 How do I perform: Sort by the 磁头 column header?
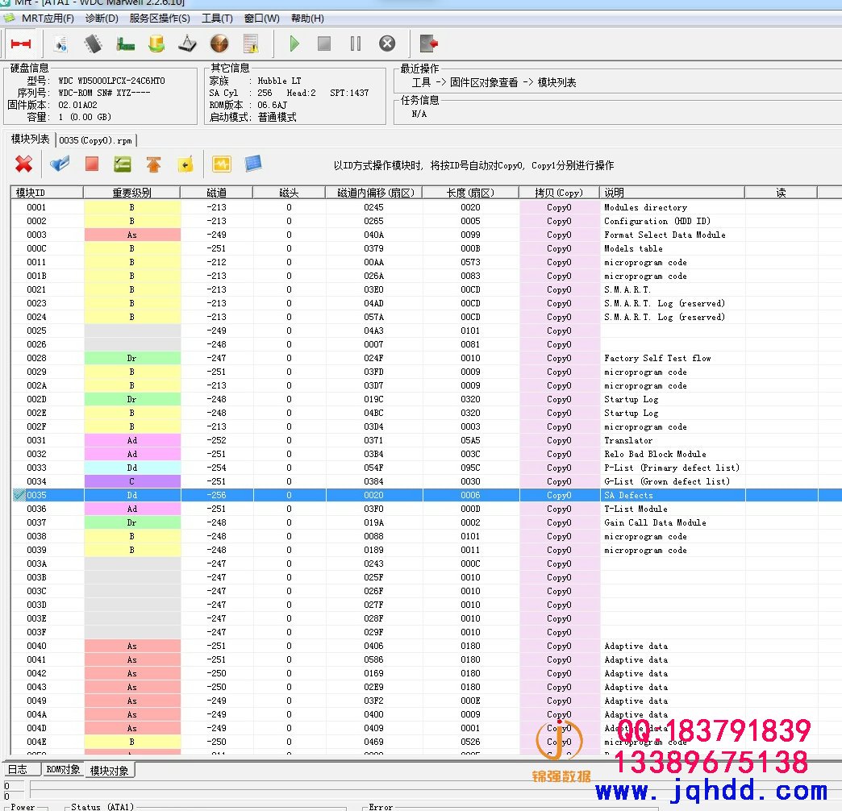289,193
